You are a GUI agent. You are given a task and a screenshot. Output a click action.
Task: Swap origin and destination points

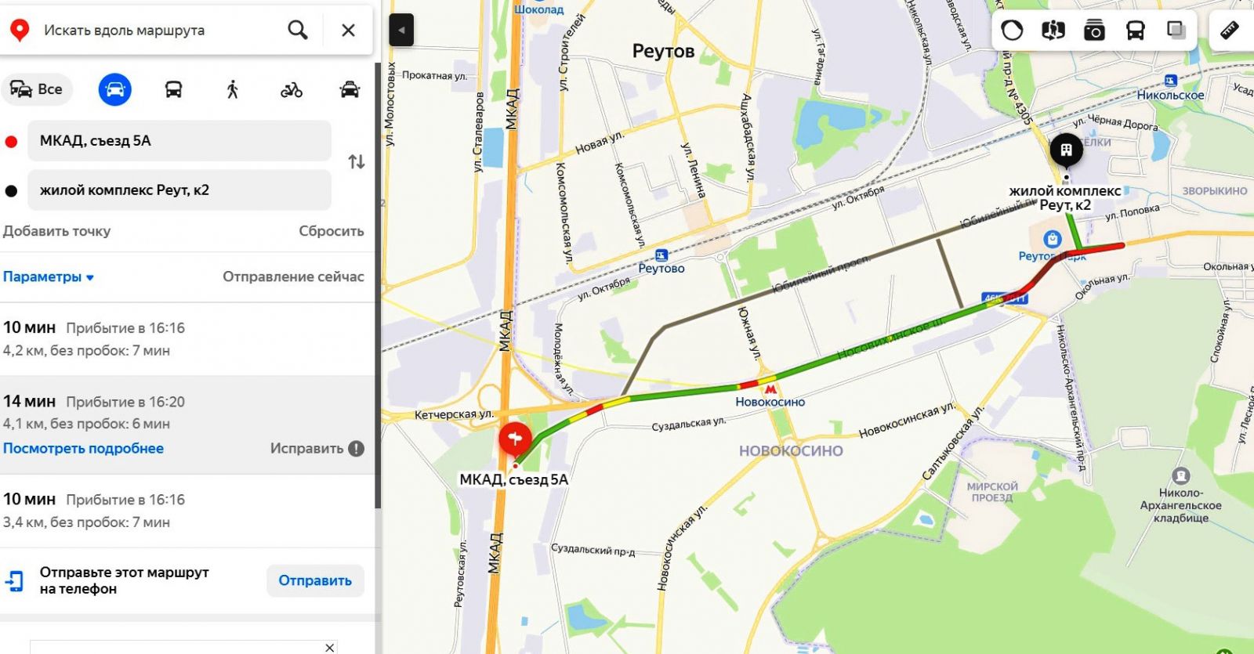[x=357, y=162]
